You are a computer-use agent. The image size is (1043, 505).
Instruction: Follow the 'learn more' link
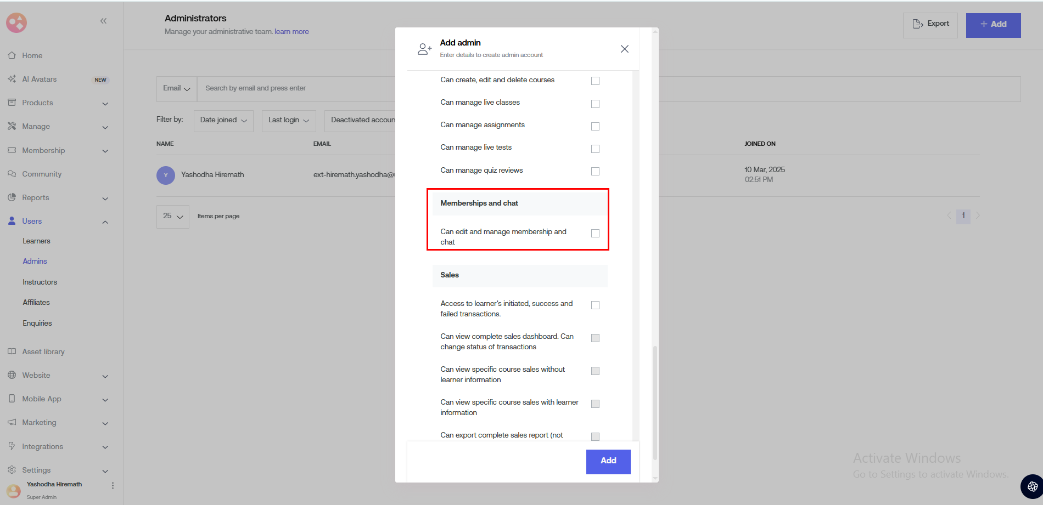[x=291, y=32]
